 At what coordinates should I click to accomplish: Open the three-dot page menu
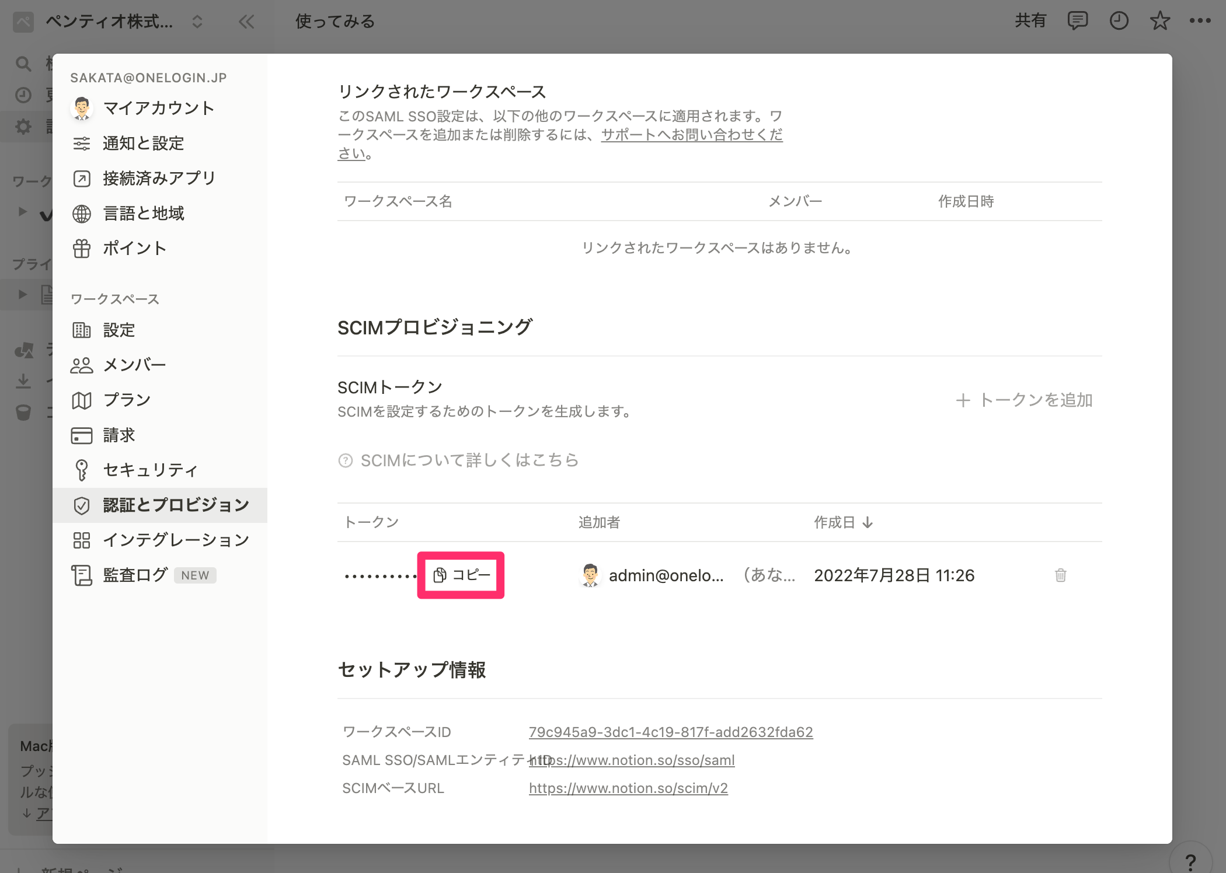(1200, 21)
